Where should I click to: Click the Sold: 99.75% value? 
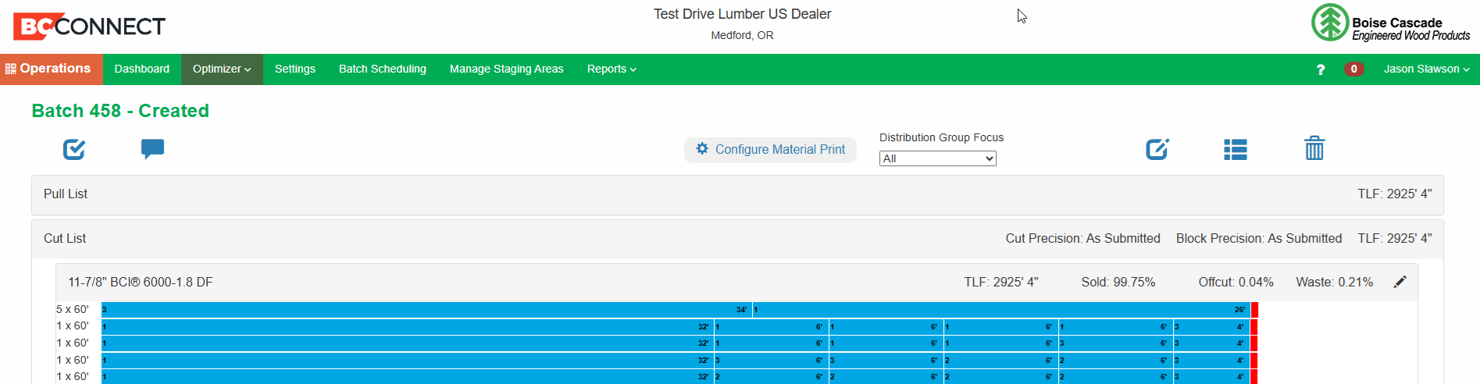point(1118,283)
